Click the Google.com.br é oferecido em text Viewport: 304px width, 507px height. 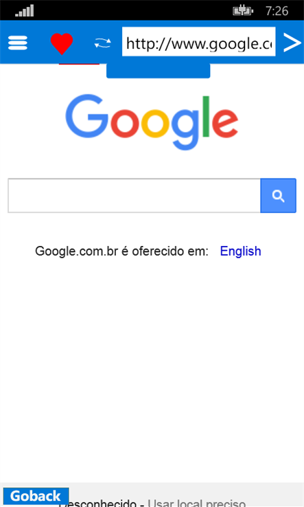(121, 251)
